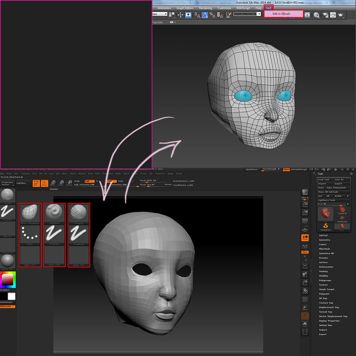Toggle Edit mode button in ZBrush
Screen dimensions: 356x356
(x=36, y=183)
